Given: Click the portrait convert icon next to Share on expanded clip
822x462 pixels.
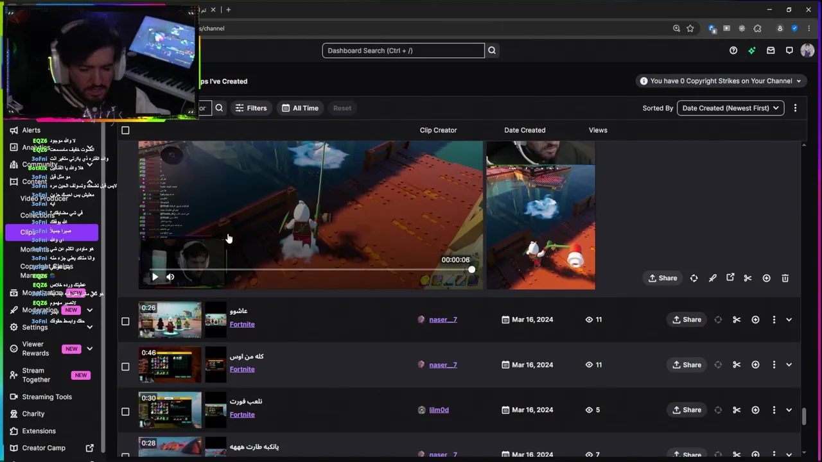Looking at the screenshot, I should [x=694, y=278].
